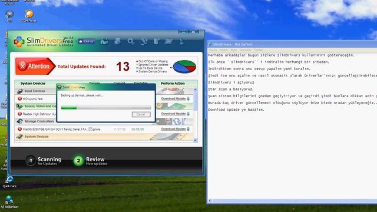Screen dimensions: 377x212
Task: Click the red Attention X icon
Action: point(22,66)
